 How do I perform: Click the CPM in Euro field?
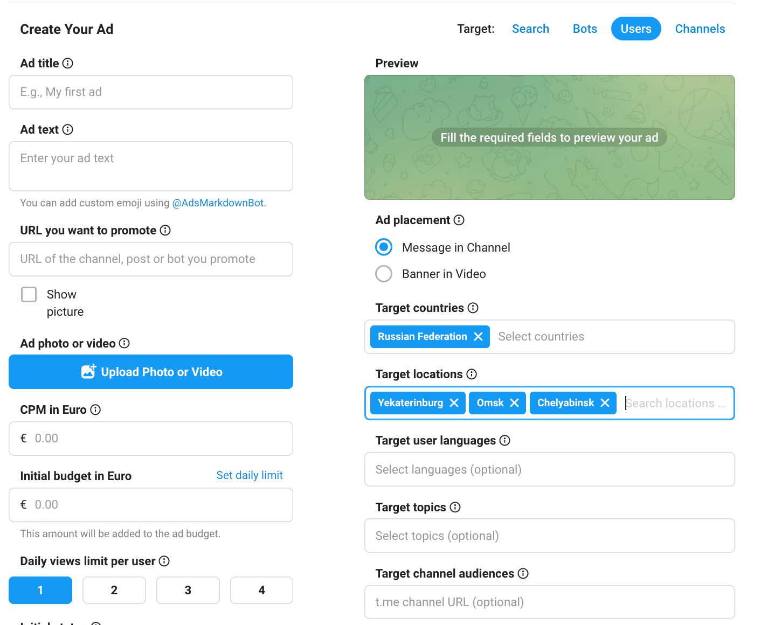151,439
